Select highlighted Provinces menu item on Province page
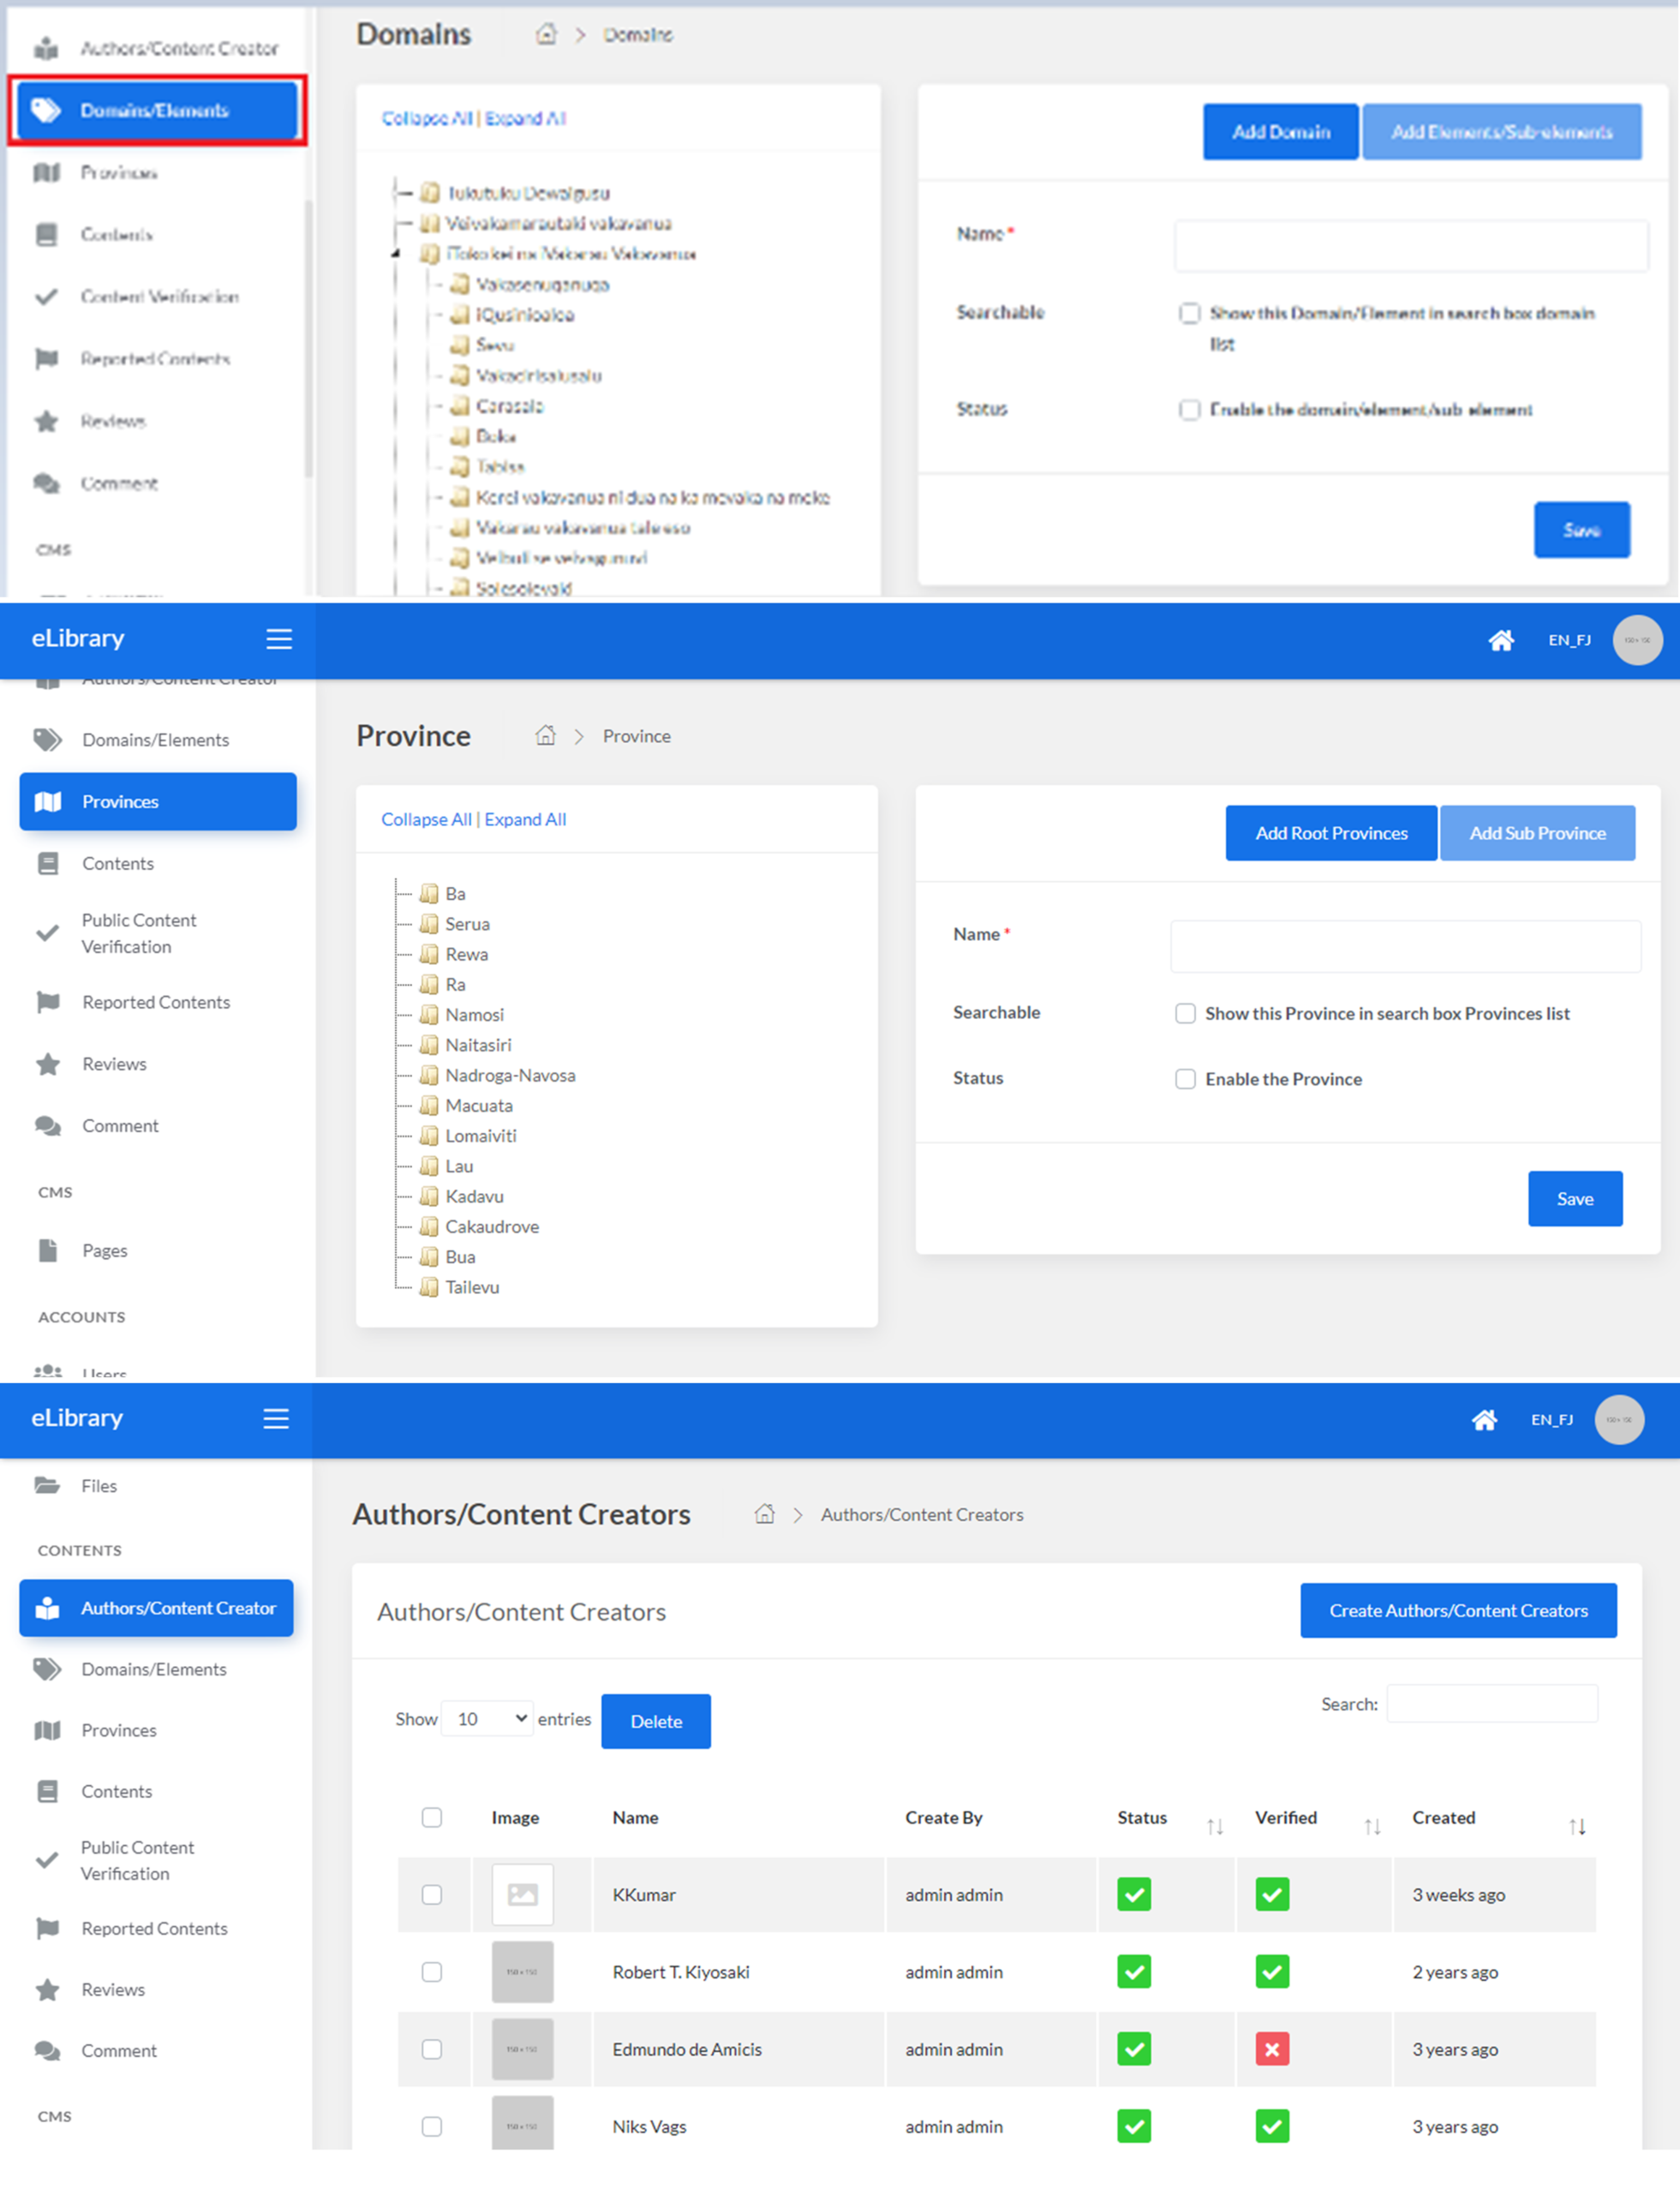This screenshot has height=2194, width=1680. pos(158,801)
